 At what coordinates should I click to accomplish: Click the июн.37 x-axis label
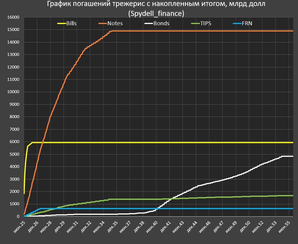125,227
